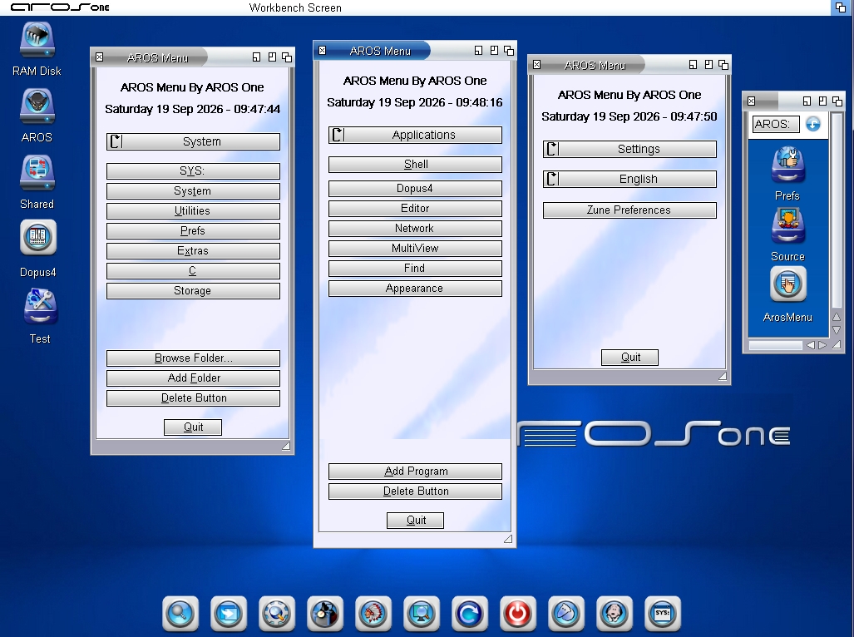Click scroll up arrow in drawer window
Image resolution: width=854 pixels, height=637 pixels.
pyautogui.click(x=837, y=317)
